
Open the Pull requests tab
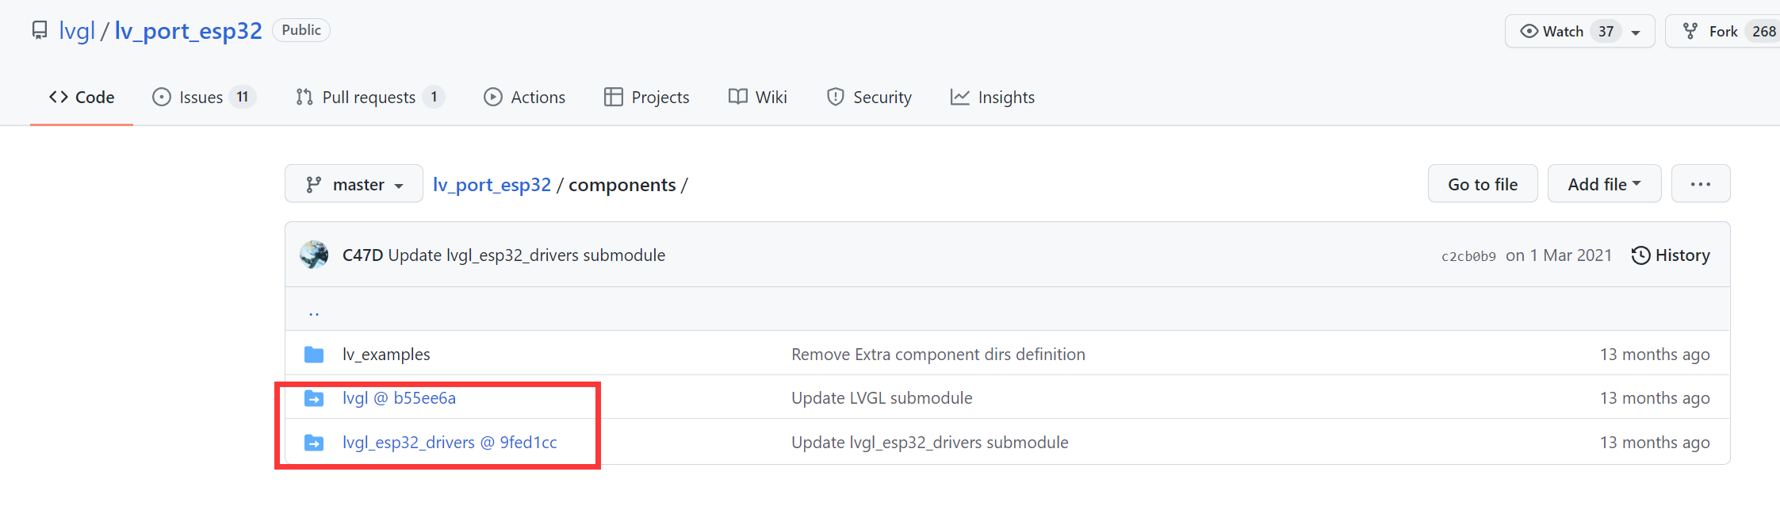point(369,98)
